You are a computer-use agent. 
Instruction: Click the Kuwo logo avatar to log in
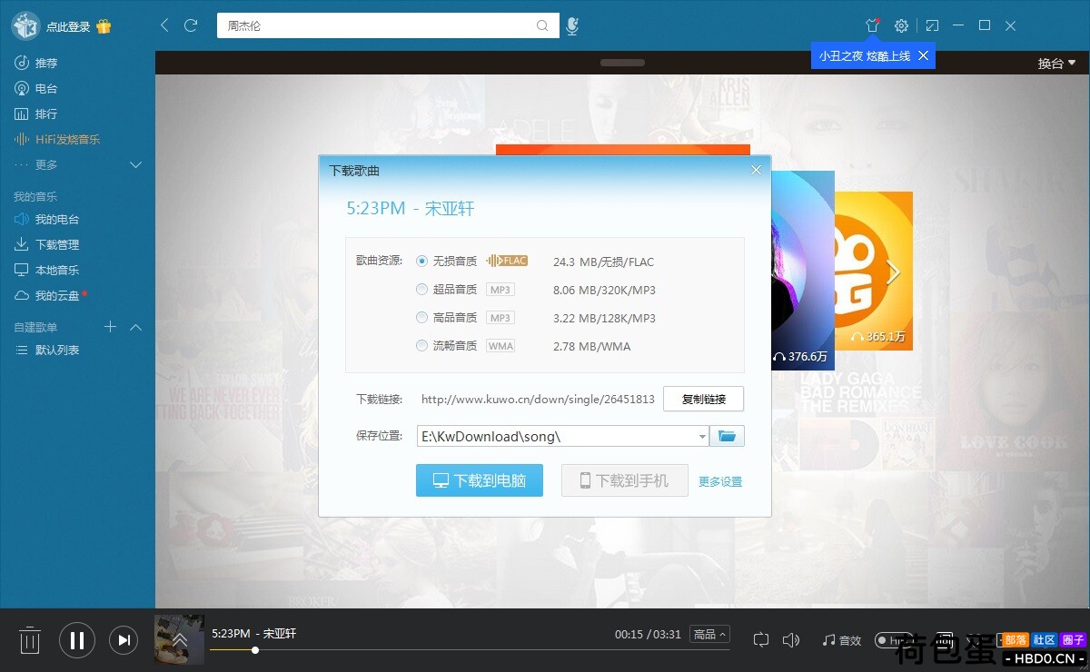click(x=25, y=25)
